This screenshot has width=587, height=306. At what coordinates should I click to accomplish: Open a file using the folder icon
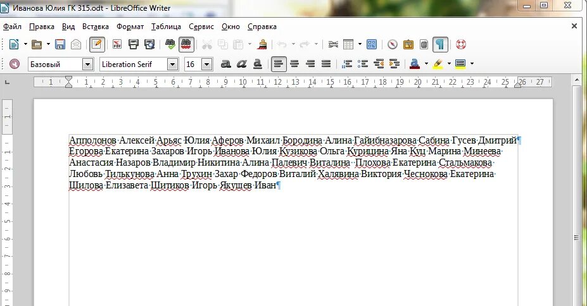coord(36,44)
